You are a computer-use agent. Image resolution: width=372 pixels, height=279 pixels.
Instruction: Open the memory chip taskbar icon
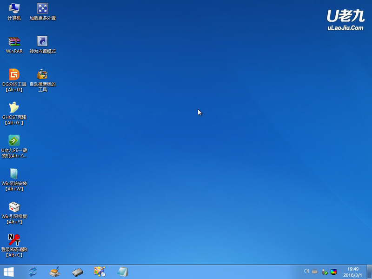tap(77, 272)
